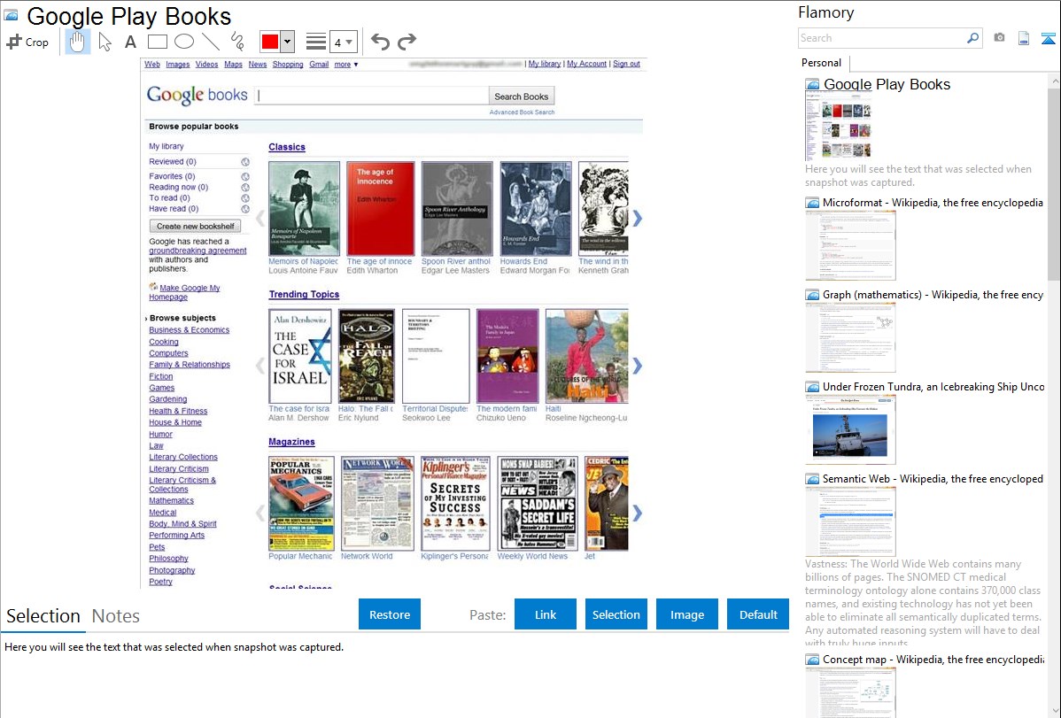Click the camera snapshot icon

click(999, 38)
